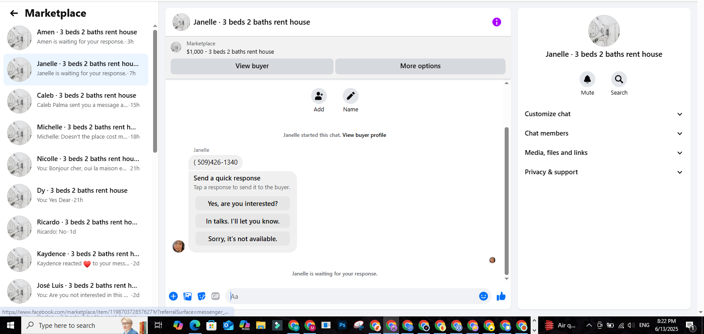The width and height of the screenshot is (704, 334).
Task: Expand Customize chat section
Action: click(x=604, y=114)
